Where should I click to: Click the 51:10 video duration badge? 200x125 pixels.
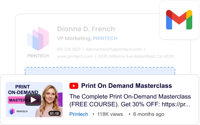pos(54,113)
